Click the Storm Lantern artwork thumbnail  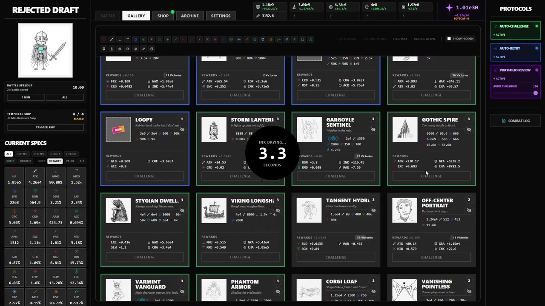[214, 130]
